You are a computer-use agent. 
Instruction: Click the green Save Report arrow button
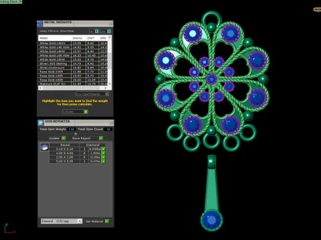tap(101, 138)
